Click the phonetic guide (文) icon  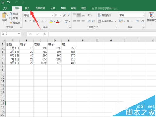pyautogui.click(x=66, y=21)
